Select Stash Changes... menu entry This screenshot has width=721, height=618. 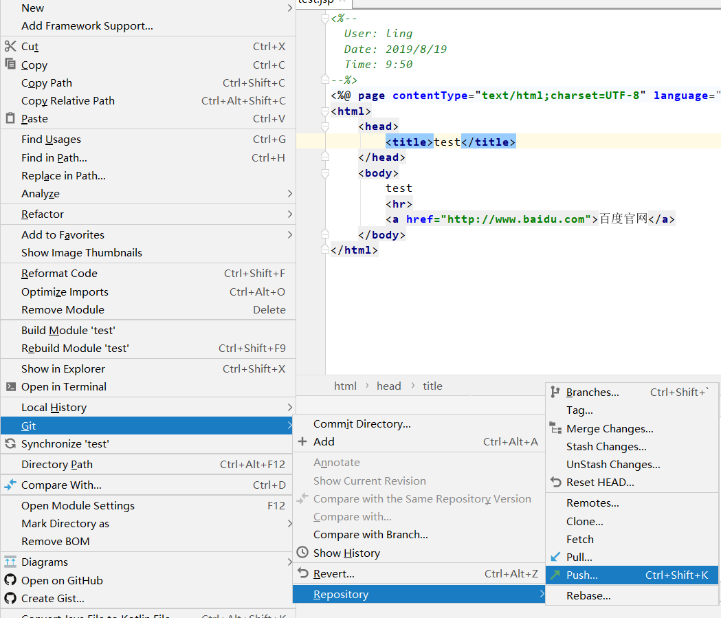(606, 447)
